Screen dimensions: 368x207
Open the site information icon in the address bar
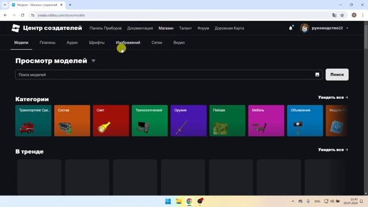pos(33,16)
